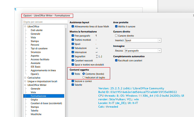Open the Inserisci Spazi dropdown

[159, 40]
